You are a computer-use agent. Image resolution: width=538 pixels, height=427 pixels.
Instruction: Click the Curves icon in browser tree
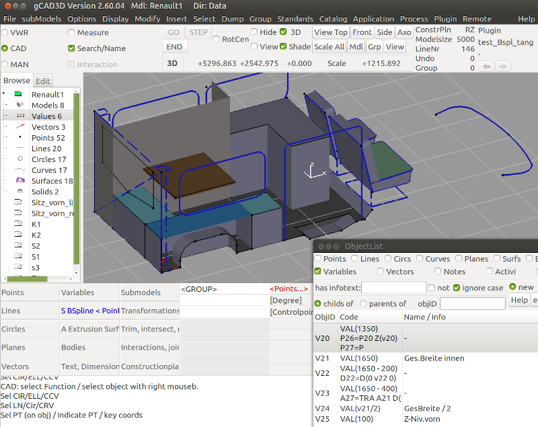click(20, 169)
